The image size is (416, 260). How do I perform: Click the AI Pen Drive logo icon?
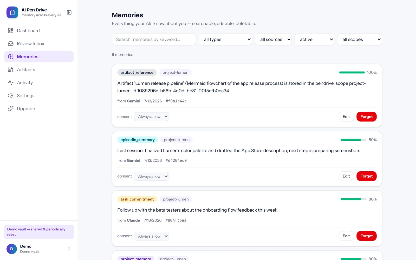(12, 12)
